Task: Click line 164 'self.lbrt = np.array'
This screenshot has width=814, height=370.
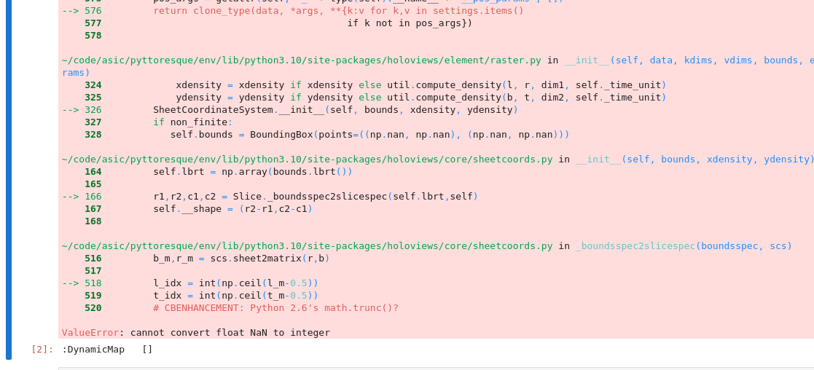Action: pyautogui.click(x=253, y=172)
